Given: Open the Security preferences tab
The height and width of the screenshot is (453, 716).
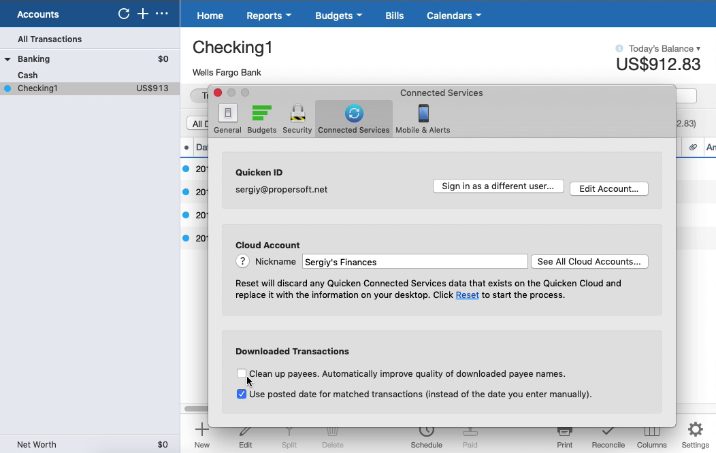Looking at the screenshot, I should click(x=297, y=118).
